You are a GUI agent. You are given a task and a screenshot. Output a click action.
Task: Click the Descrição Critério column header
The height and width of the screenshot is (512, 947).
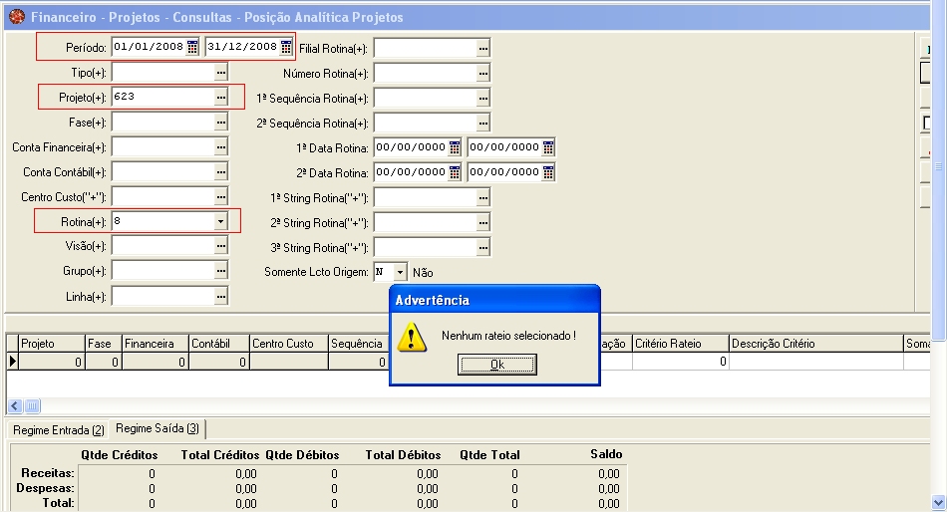pyautogui.click(x=816, y=344)
